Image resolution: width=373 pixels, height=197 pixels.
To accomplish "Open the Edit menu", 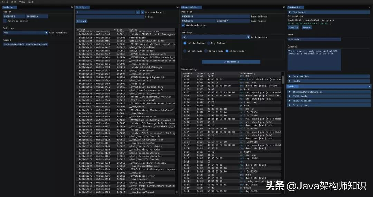I will pos(13,2).
